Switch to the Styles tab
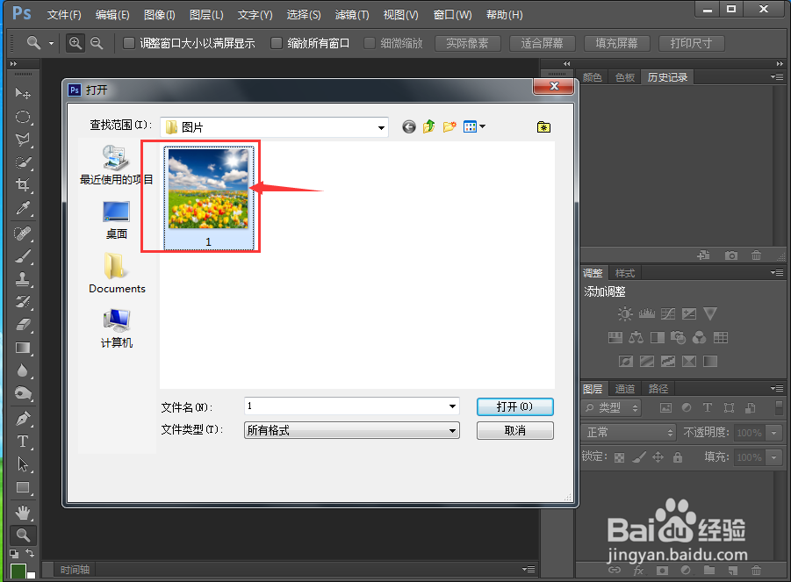The image size is (791, 582). [x=625, y=273]
